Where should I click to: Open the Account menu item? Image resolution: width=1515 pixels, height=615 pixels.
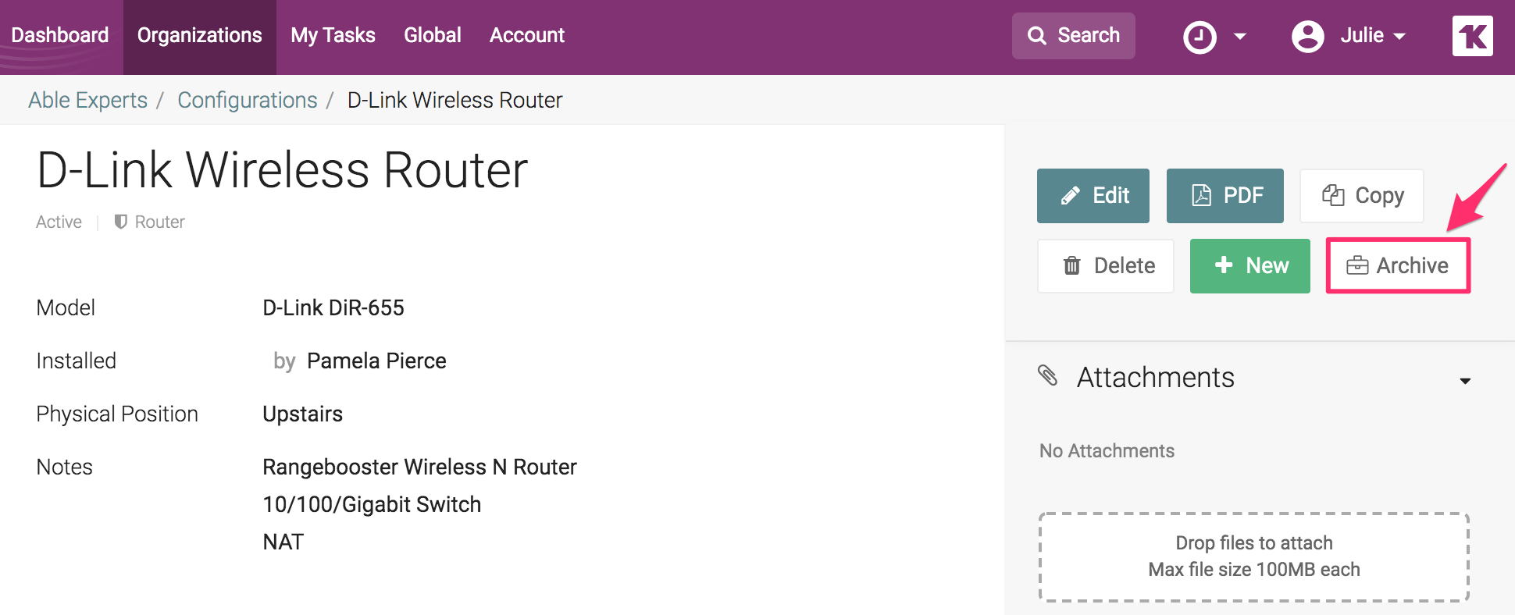coord(526,36)
